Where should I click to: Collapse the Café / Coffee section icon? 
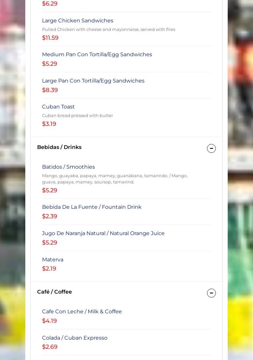pyautogui.click(x=211, y=293)
